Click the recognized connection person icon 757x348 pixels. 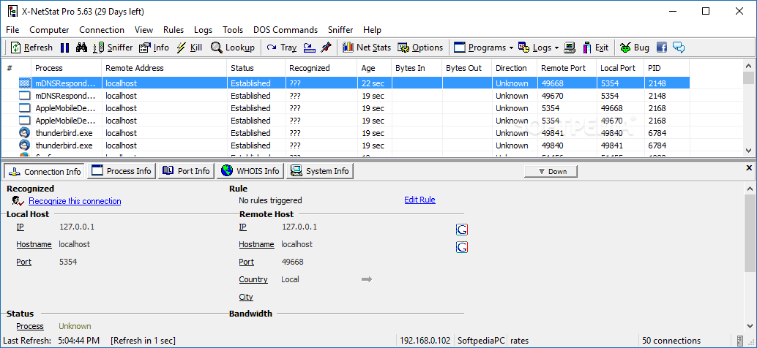[18, 201]
